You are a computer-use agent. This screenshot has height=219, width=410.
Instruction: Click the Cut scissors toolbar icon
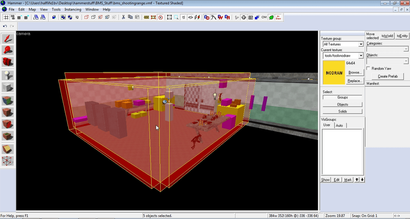[123, 17]
